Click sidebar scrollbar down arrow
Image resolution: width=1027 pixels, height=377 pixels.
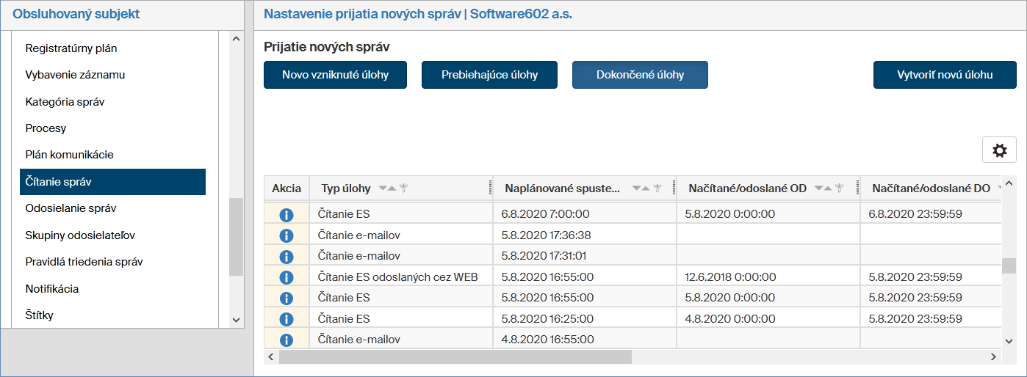236,320
